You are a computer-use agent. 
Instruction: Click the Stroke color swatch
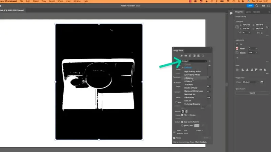[237, 48]
